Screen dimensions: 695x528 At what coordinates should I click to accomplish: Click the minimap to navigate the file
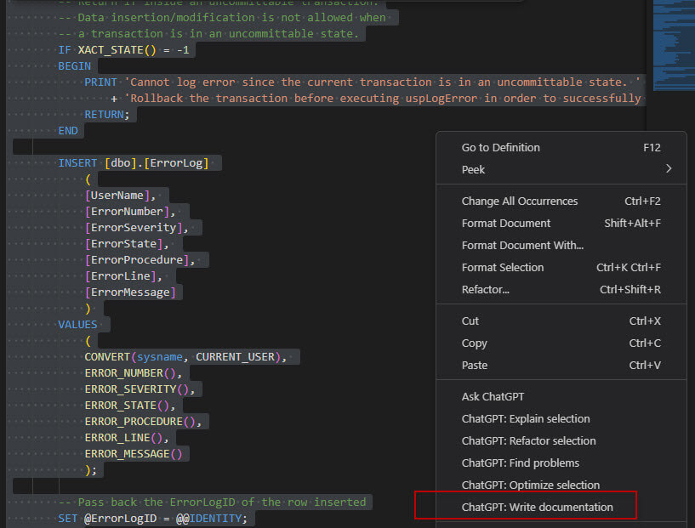(672, 43)
